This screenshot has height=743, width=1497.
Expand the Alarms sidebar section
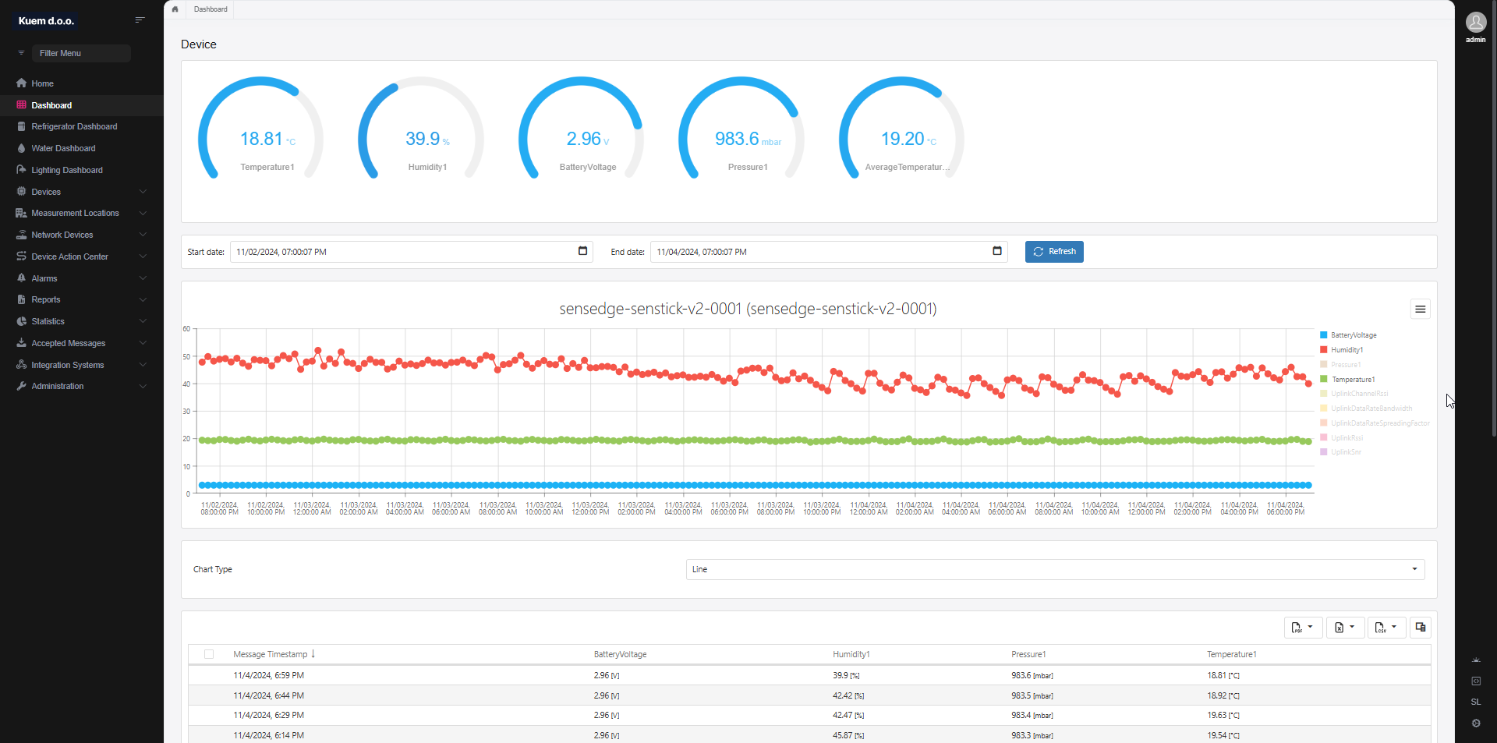tap(44, 278)
